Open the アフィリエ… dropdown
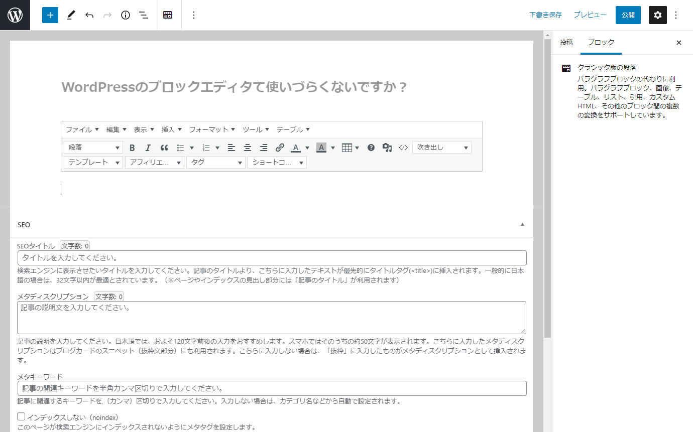The image size is (693, 432). (x=155, y=163)
